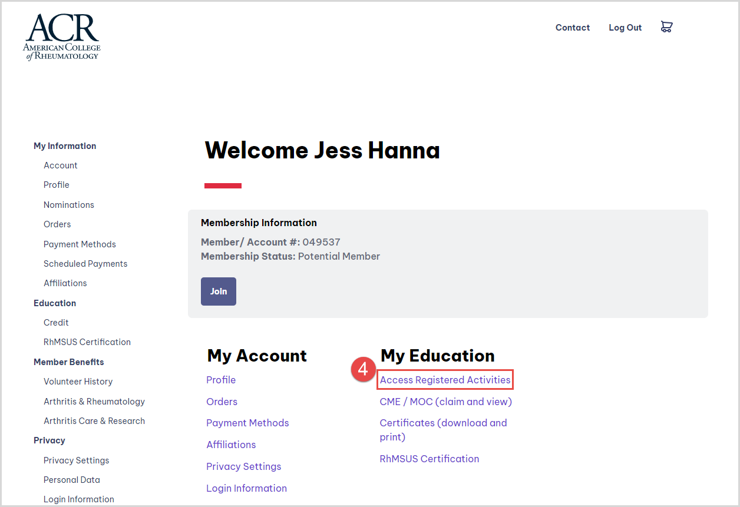Open the Contact page

tap(573, 28)
